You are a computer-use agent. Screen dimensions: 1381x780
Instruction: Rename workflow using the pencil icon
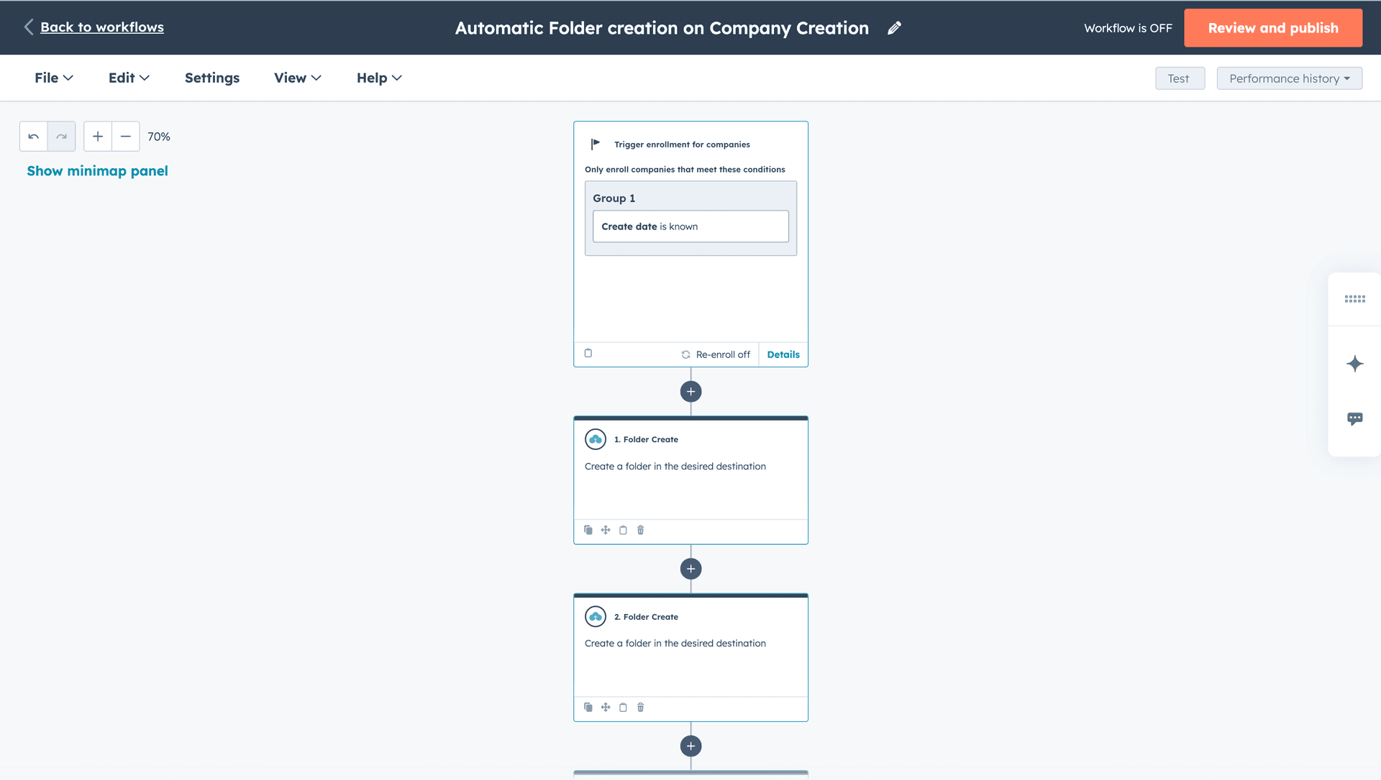click(x=894, y=27)
